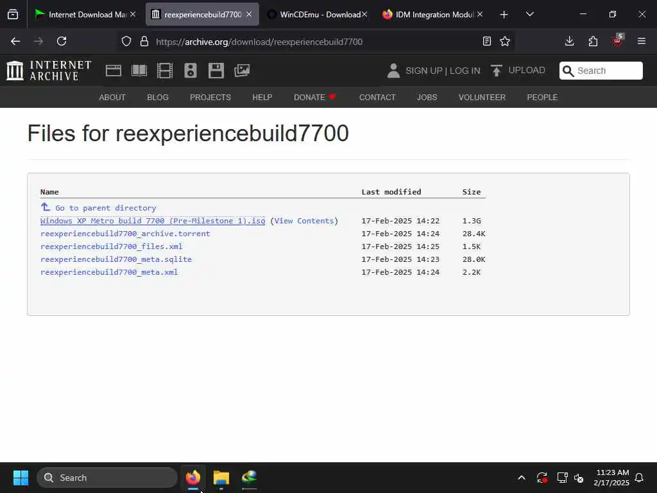The image size is (657, 493).
Task: Open the Software floppy-disk icon
Action: tap(216, 71)
